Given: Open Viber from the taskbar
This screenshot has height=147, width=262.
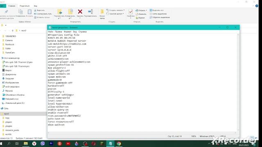Looking at the screenshot, I should click(x=43, y=143).
